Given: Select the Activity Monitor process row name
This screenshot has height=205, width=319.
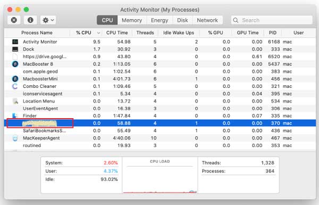Looking at the screenshot, I should pyautogui.click(x=40, y=42).
